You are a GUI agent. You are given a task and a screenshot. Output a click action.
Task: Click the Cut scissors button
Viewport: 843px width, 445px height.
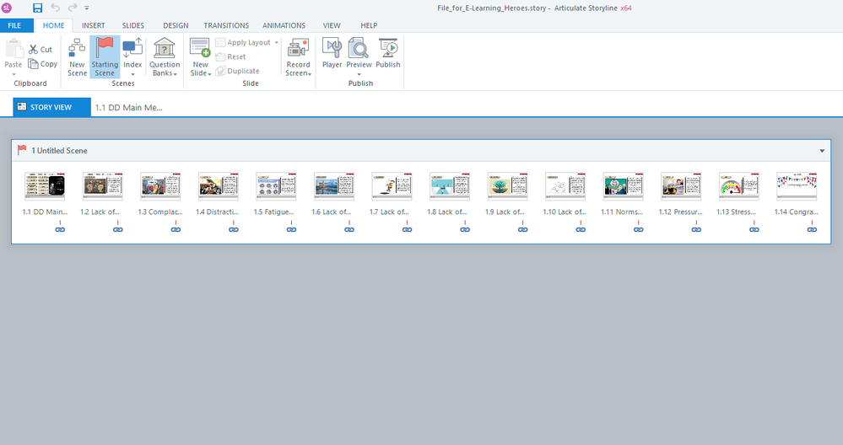[x=41, y=50]
